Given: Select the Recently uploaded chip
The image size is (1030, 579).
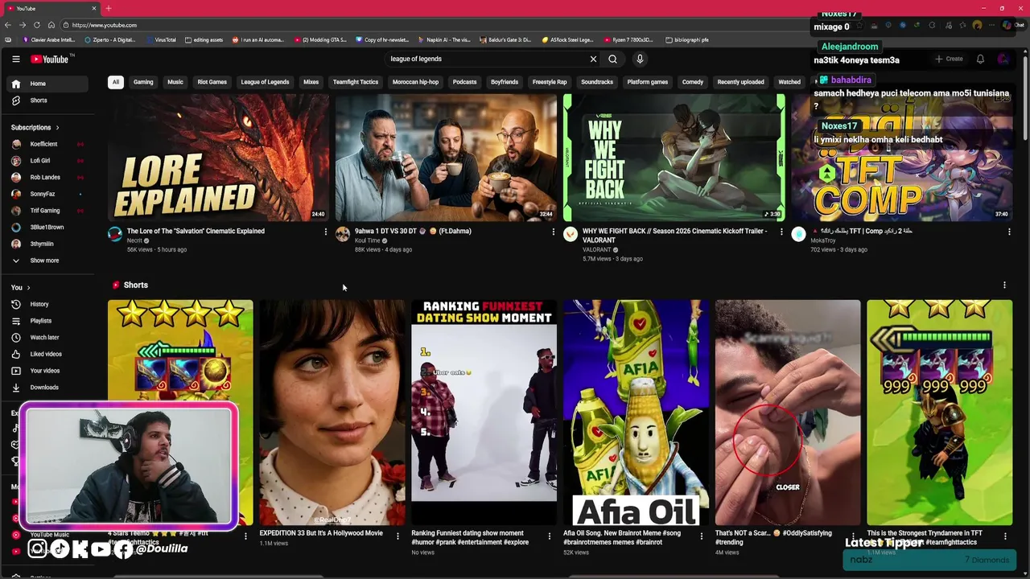Looking at the screenshot, I should coord(741,82).
